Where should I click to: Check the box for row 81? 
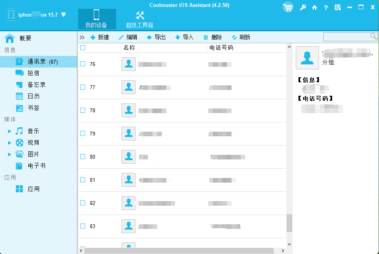83,179
